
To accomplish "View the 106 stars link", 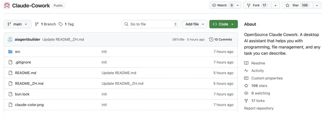I will pos(259,85).
